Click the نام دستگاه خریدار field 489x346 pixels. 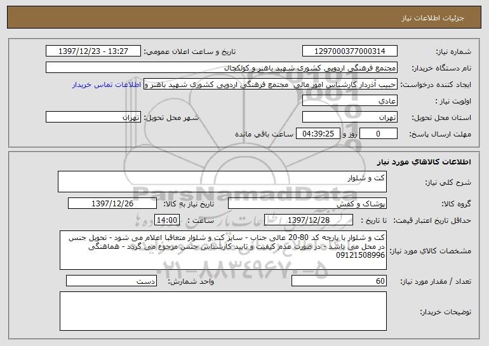tap(222, 68)
